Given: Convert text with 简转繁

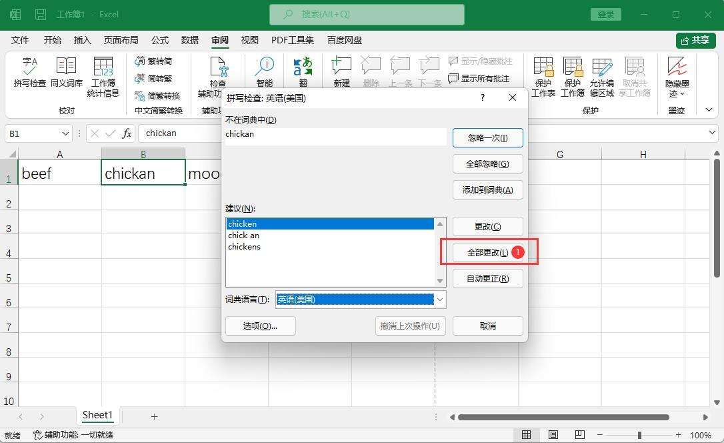Looking at the screenshot, I should click(x=154, y=79).
